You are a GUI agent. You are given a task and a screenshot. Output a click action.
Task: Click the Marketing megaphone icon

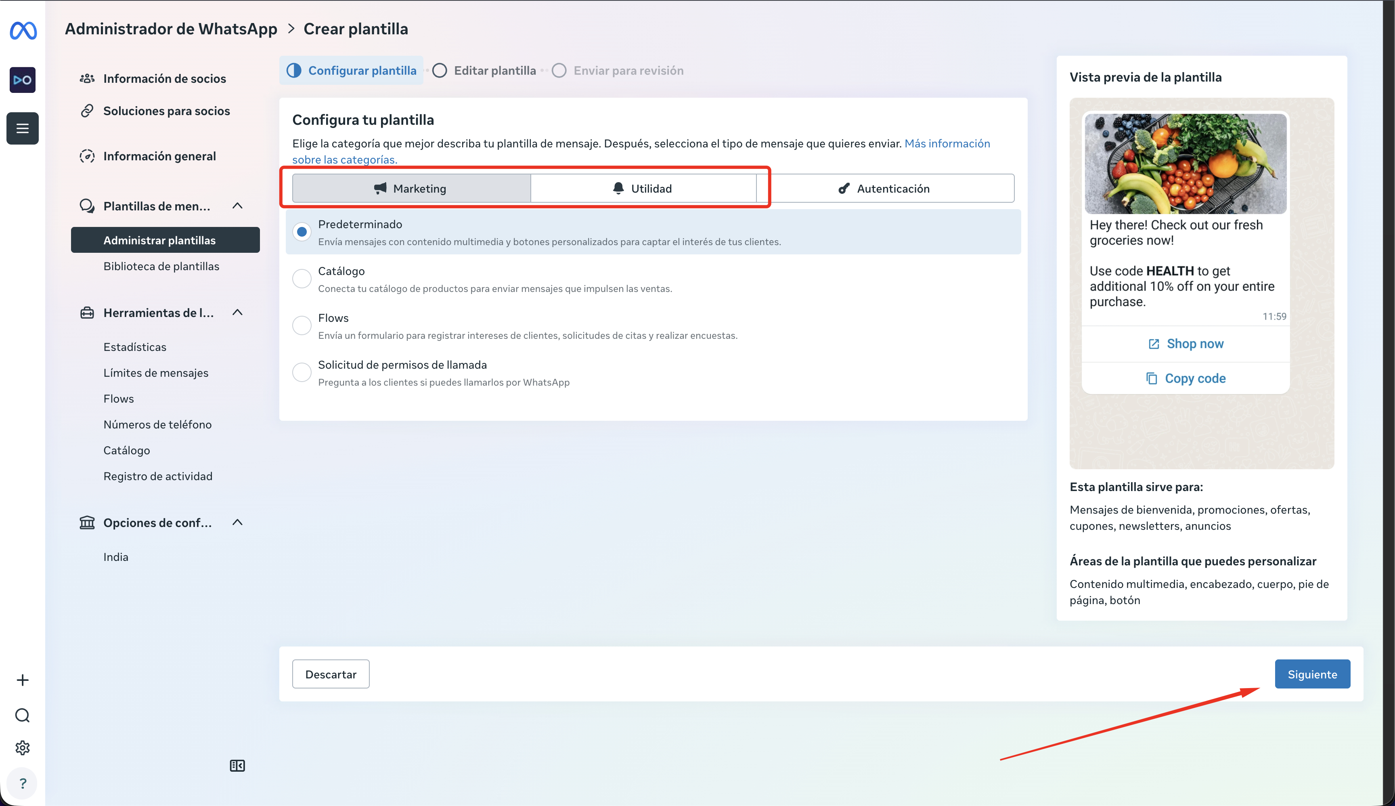(380, 188)
